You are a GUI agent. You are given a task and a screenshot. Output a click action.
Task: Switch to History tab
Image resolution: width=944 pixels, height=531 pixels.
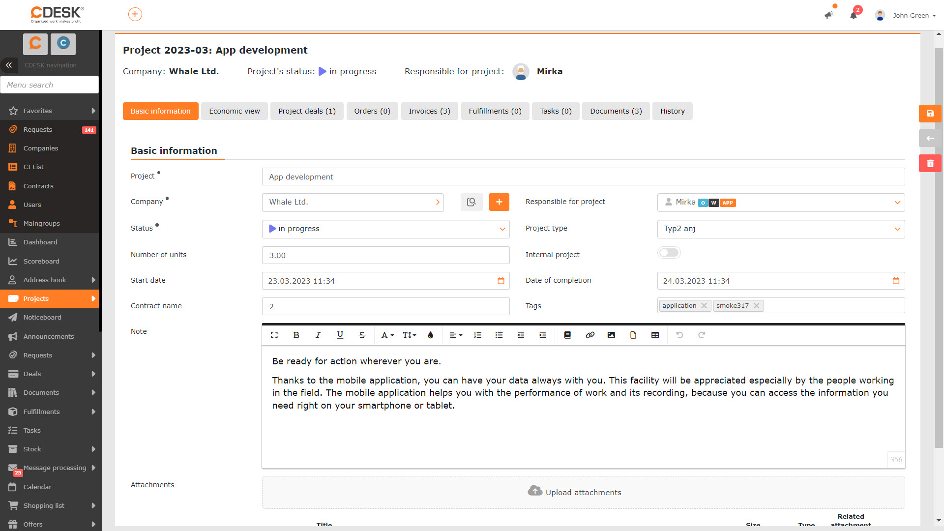pyautogui.click(x=672, y=111)
